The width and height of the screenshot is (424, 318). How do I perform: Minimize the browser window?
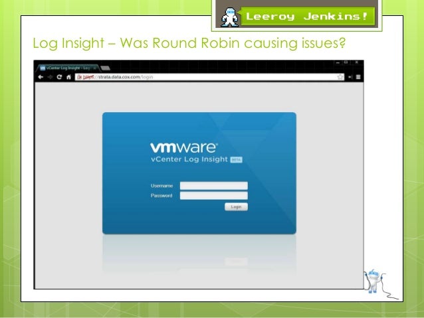click(x=338, y=62)
